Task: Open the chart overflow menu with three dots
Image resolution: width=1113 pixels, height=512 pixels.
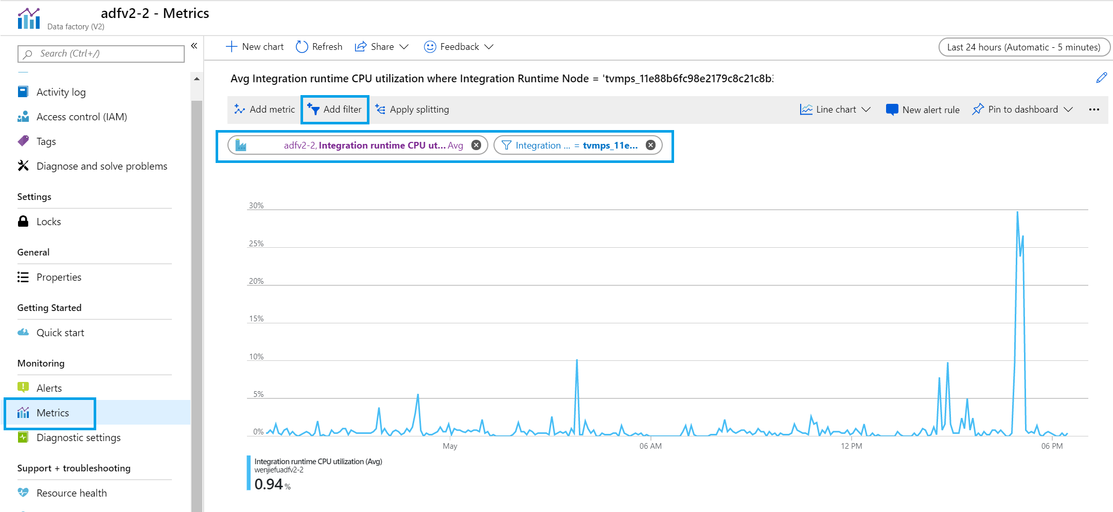Action: (x=1094, y=109)
